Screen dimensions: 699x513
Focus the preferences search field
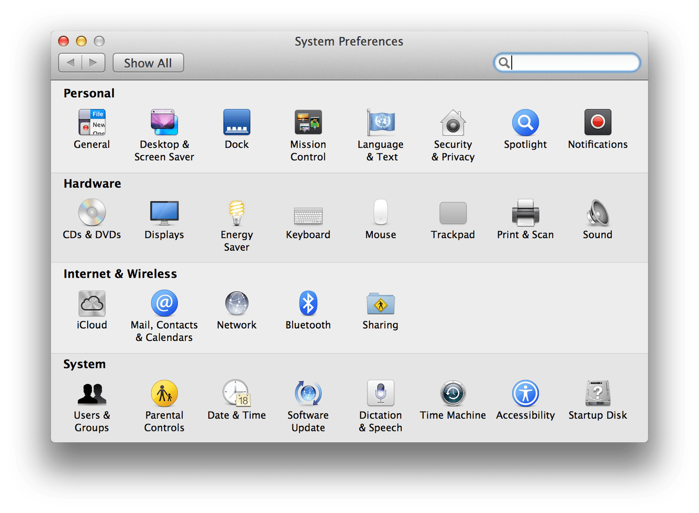[567, 62]
